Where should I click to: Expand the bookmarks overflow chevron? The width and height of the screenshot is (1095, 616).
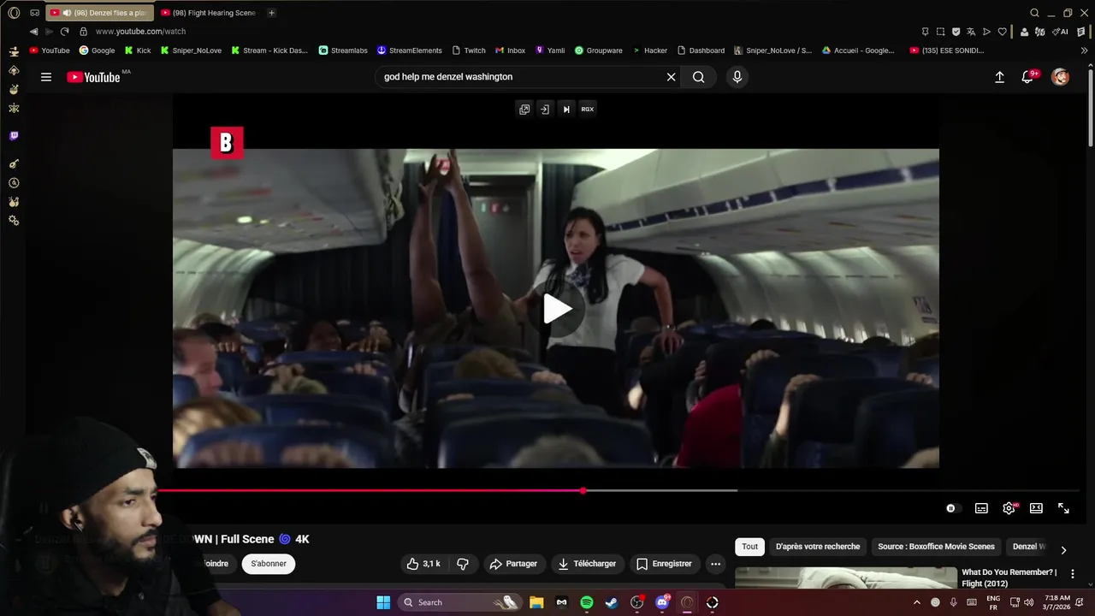(1085, 50)
